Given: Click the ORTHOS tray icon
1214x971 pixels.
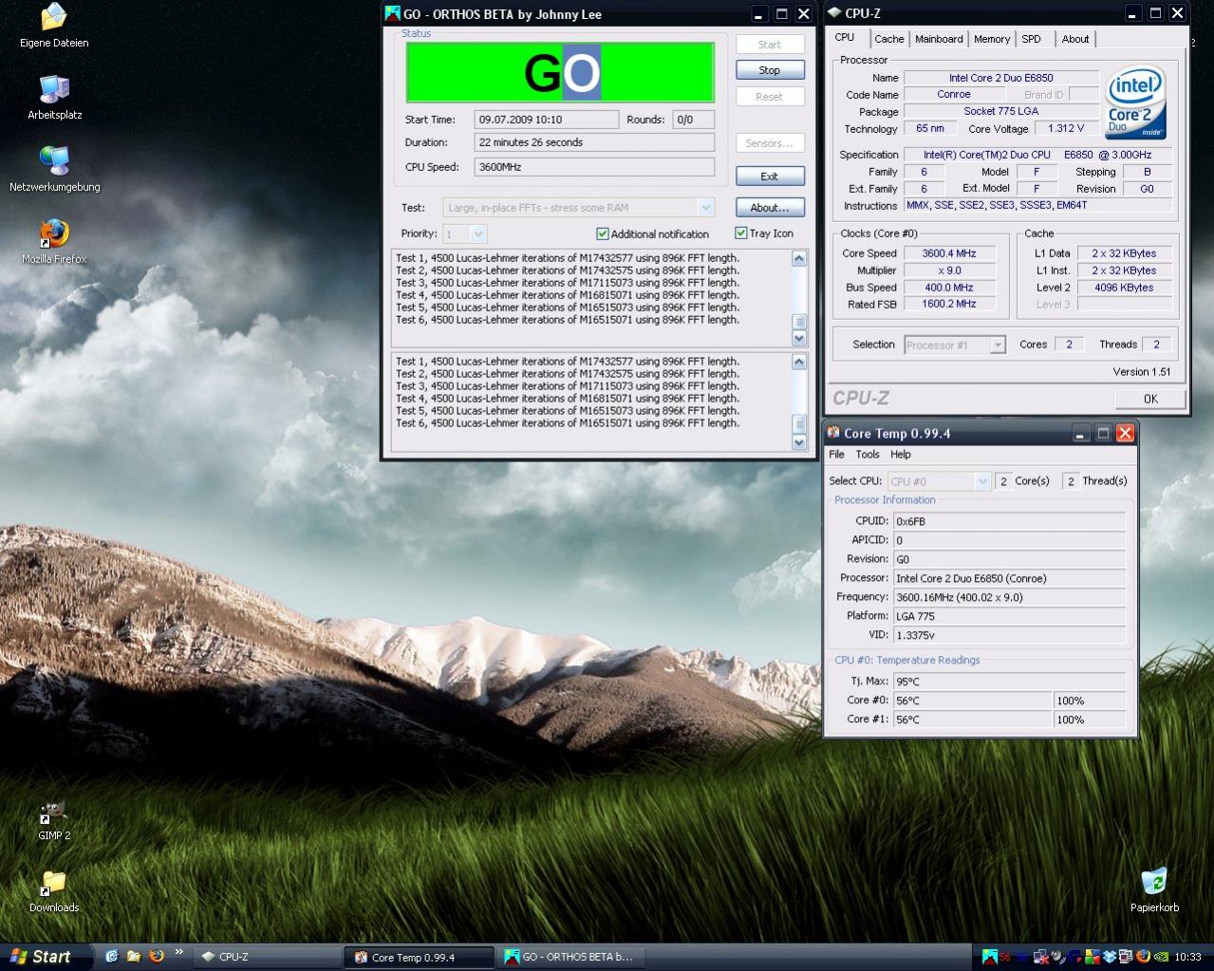Looking at the screenshot, I should (990, 957).
